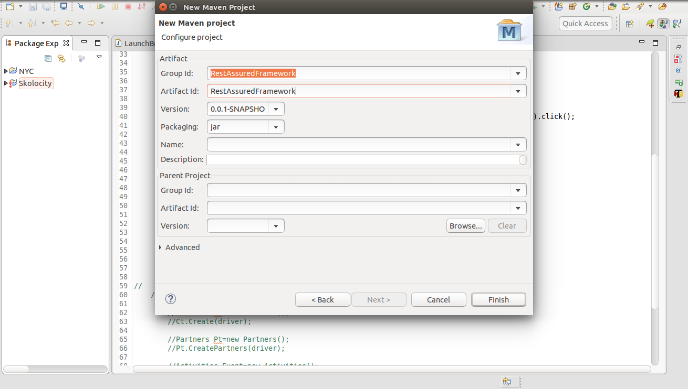Image resolution: width=688 pixels, height=389 pixels.
Task: Open the Parent Project Artifact Id dropdown
Action: click(518, 208)
